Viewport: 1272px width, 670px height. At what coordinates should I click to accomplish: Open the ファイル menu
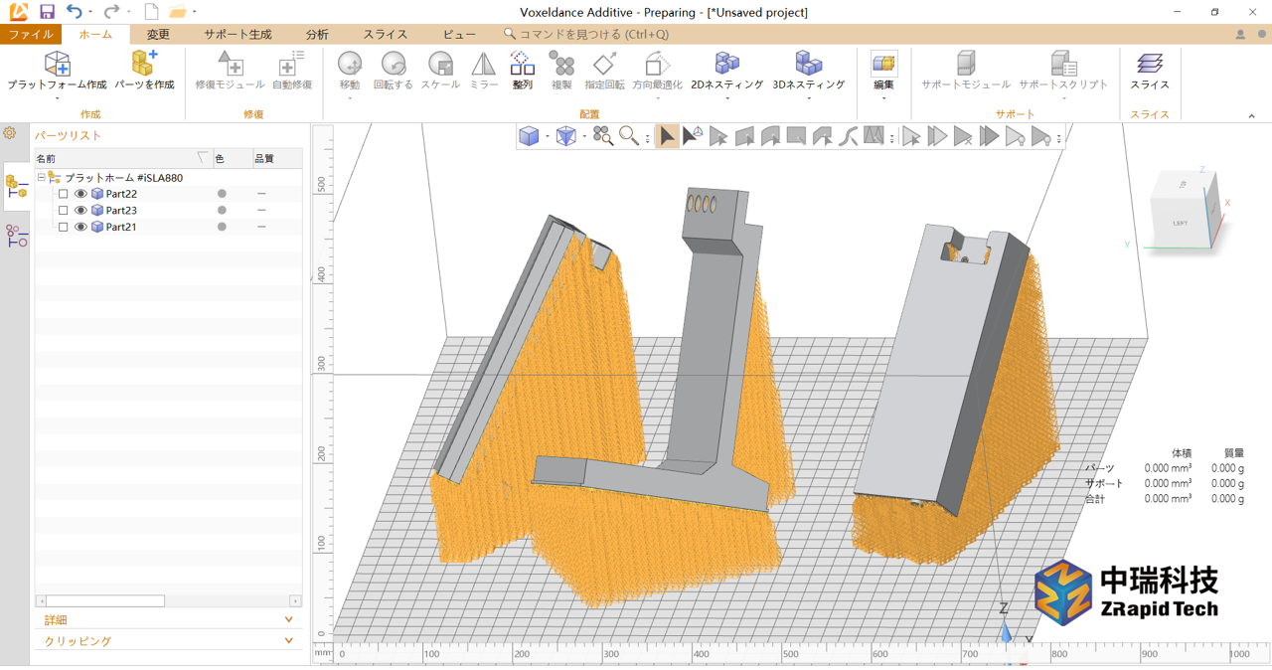pos(31,34)
